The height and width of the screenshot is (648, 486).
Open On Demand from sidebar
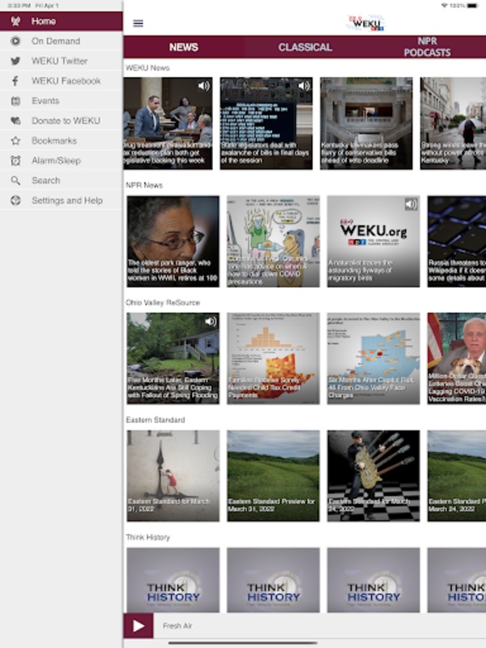[x=62, y=41]
